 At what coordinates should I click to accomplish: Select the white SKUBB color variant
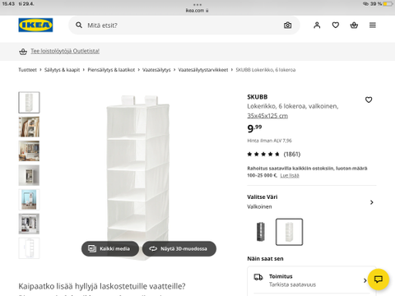[x=289, y=232]
